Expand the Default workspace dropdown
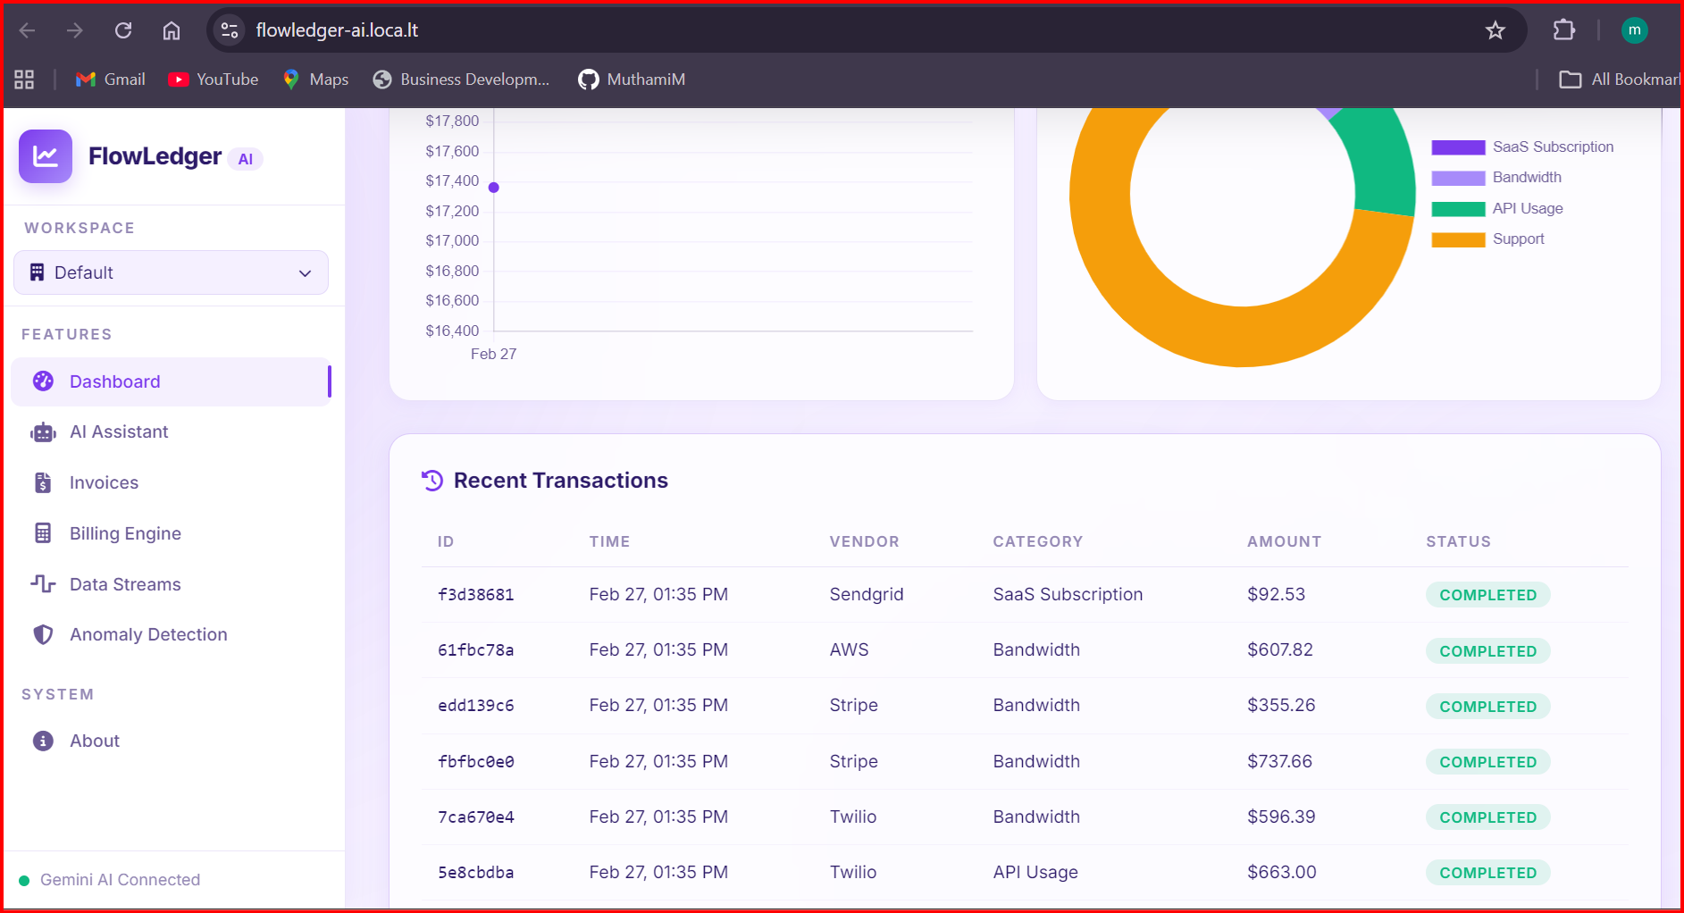This screenshot has width=1684, height=913. click(x=171, y=272)
